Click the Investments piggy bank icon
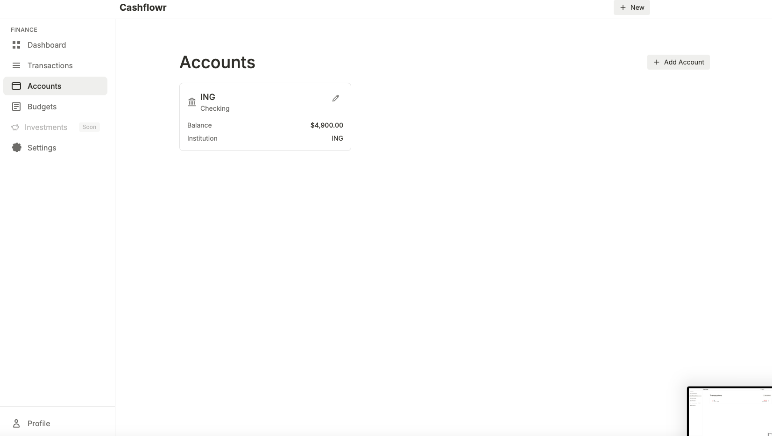 (x=15, y=127)
